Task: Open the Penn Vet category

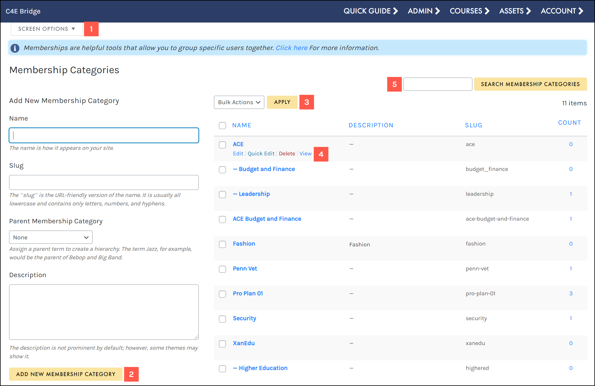Action: click(245, 269)
